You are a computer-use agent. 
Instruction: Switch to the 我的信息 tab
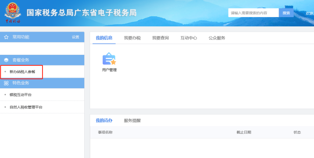click(104, 38)
